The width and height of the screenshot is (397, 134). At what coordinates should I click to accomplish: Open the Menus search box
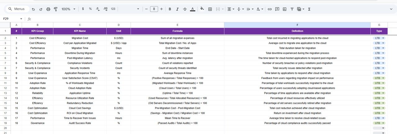[x=17, y=9]
